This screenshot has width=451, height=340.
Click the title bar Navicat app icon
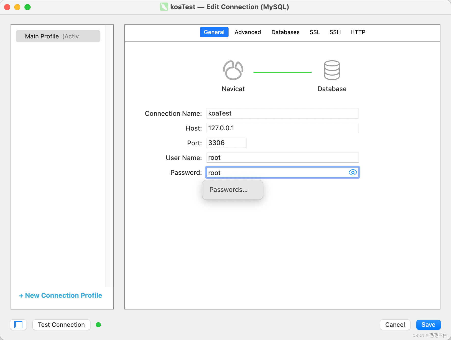tap(164, 7)
